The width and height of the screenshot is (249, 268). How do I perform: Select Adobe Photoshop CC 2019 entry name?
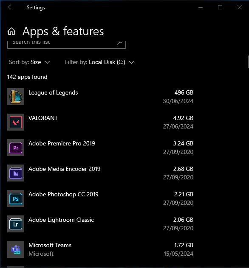(x=63, y=194)
